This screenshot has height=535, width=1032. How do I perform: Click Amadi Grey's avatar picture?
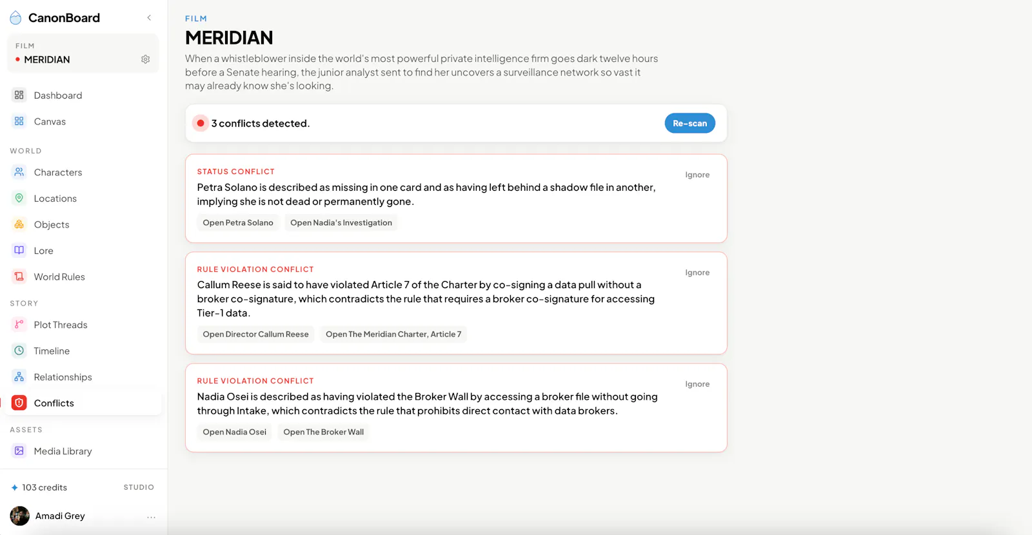(x=20, y=516)
